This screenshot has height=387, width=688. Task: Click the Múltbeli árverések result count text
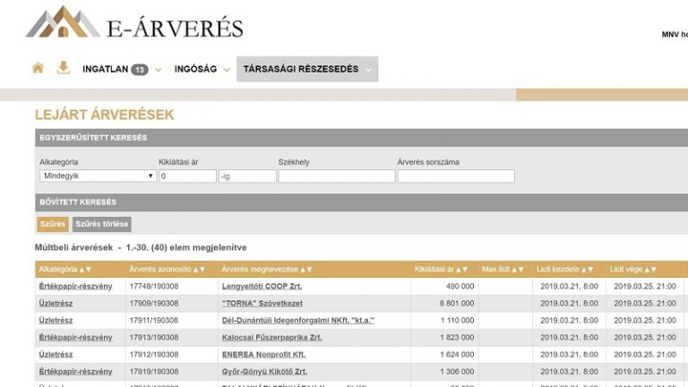[x=141, y=247]
